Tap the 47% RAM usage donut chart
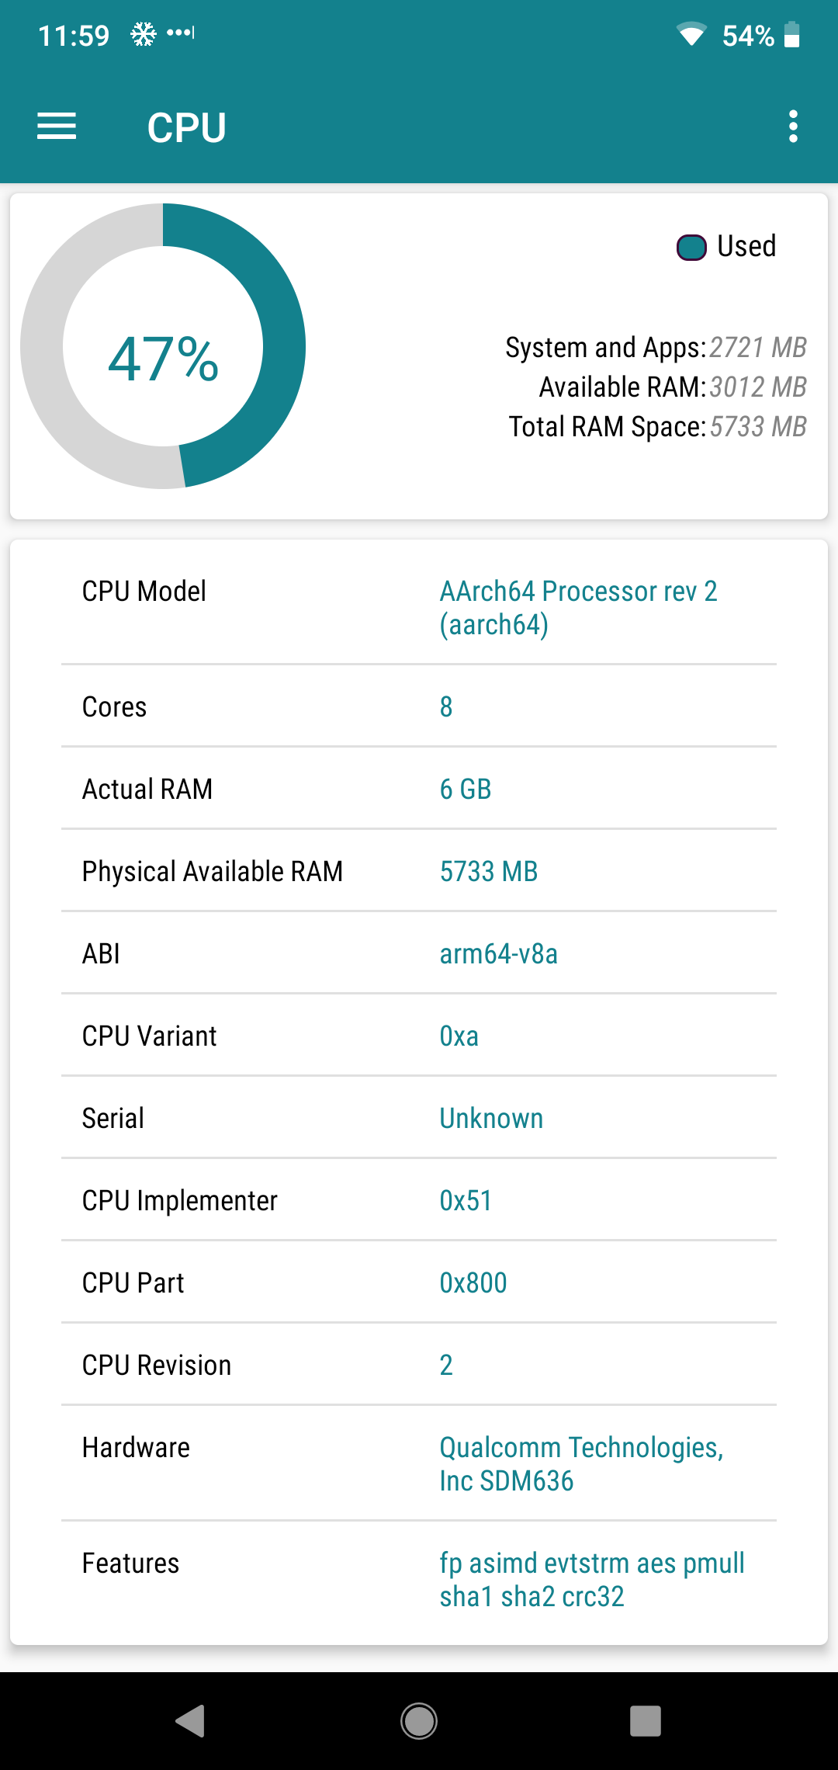The height and width of the screenshot is (1770, 838). coord(163,346)
